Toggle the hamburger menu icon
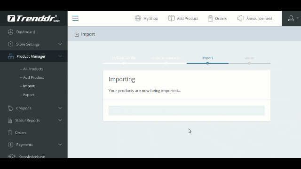 (x=75, y=18)
